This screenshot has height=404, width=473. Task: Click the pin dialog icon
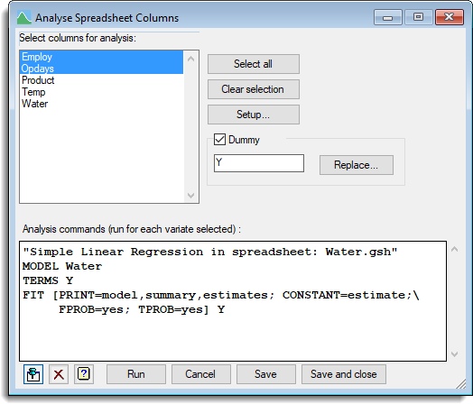click(x=33, y=374)
